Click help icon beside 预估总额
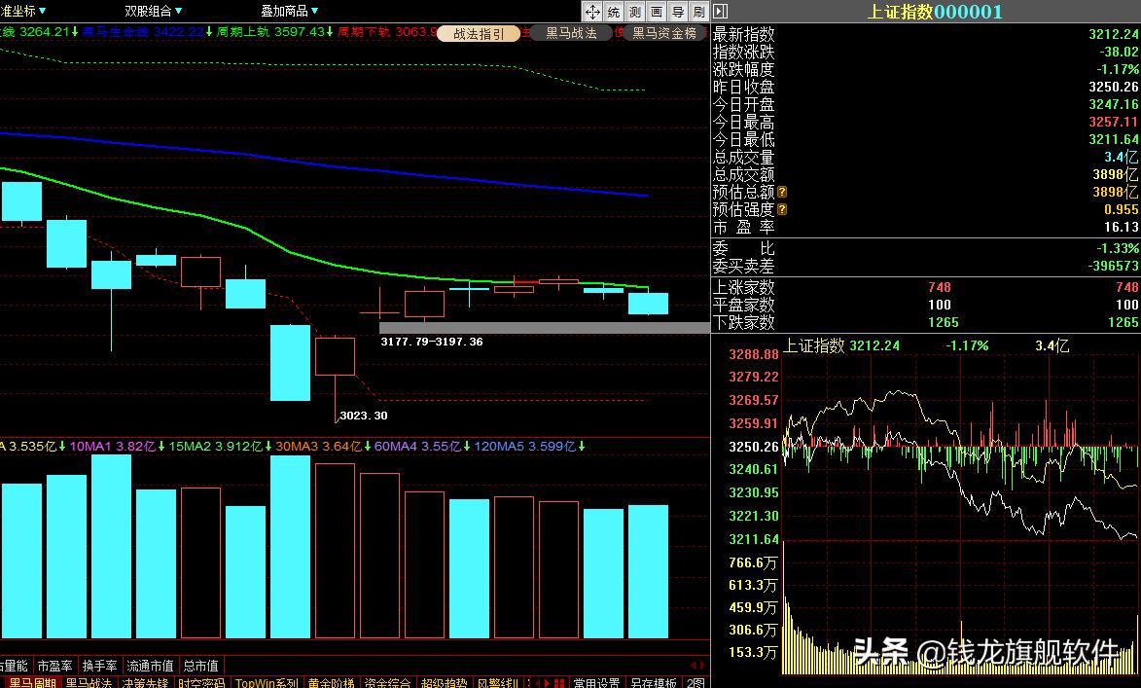 tap(782, 193)
